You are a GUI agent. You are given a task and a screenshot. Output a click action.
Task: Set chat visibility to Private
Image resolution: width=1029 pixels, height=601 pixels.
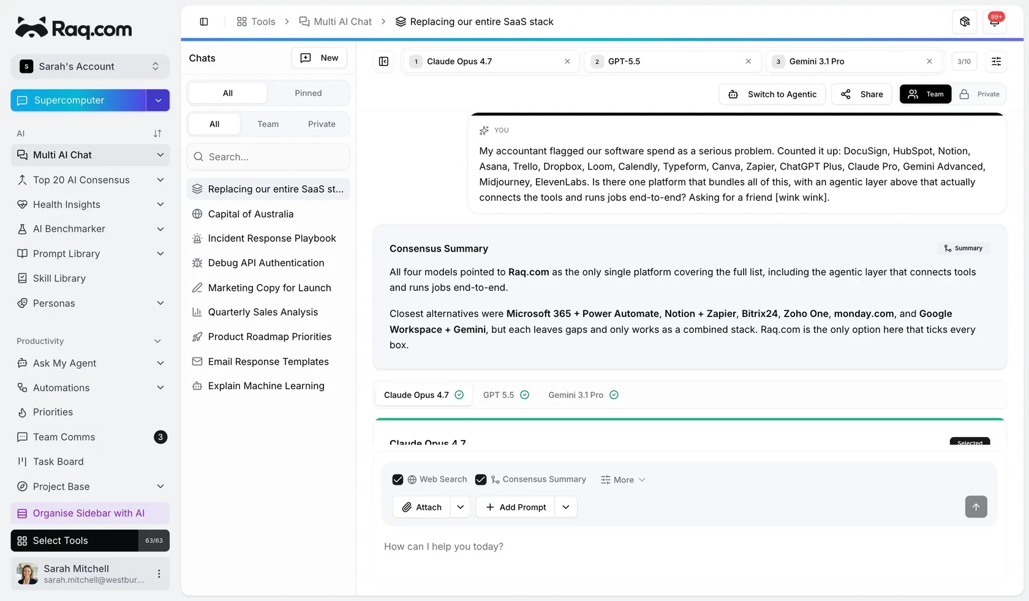pos(979,94)
